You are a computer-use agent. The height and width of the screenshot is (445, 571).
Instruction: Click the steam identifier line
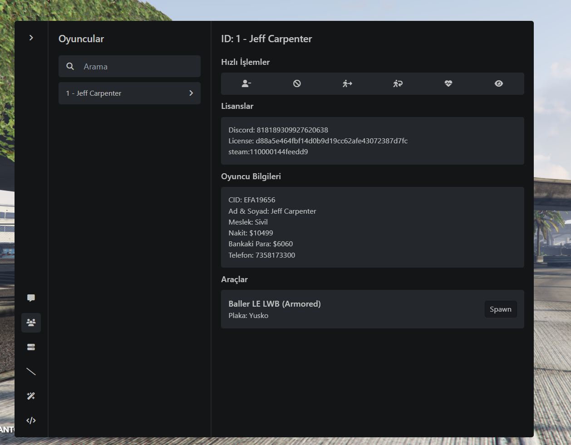tap(268, 152)
